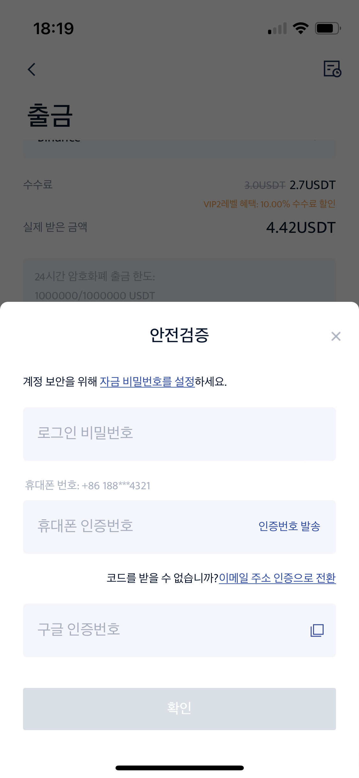Tap the VIP2레벨 혜택 discount notice
This screenshot has width=359, height=778.
(269, 204)
